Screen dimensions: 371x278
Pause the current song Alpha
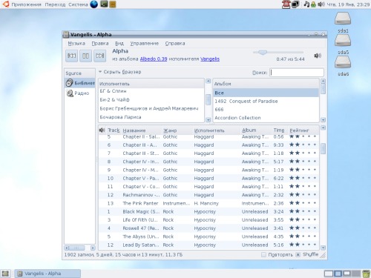[x=85, y=56]
